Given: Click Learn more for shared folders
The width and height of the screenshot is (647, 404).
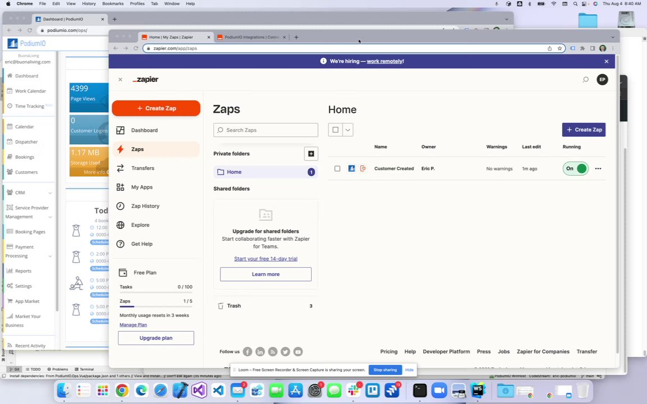Looking at the screenshot, I should [266, 274].
